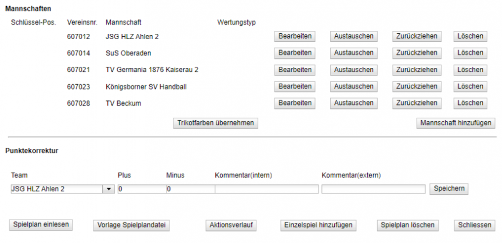Click the Trikotfarben übernehmen button

point(216,123)
